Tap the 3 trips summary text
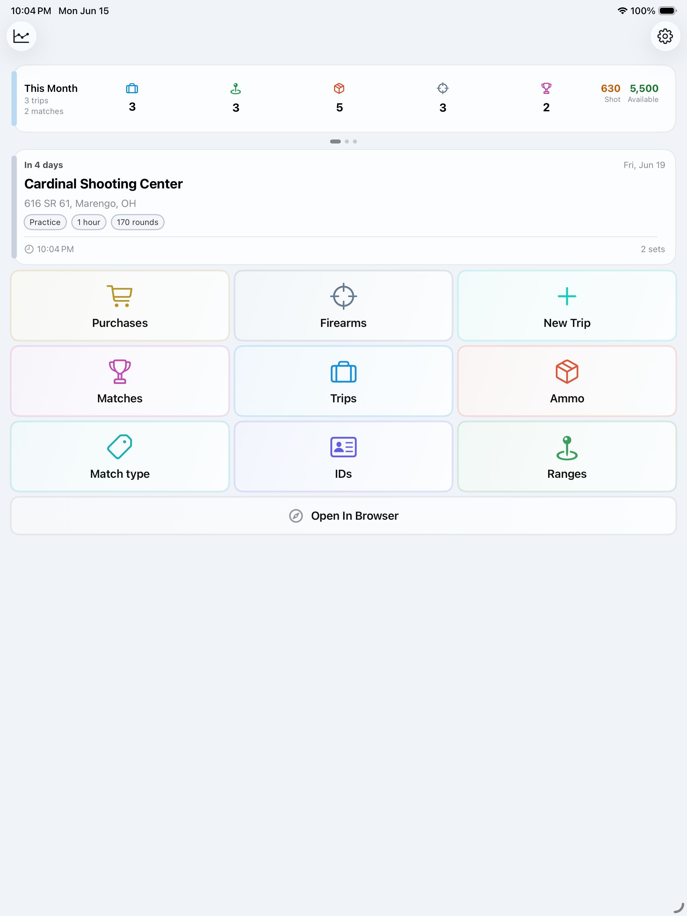 (x=37, y=101)
